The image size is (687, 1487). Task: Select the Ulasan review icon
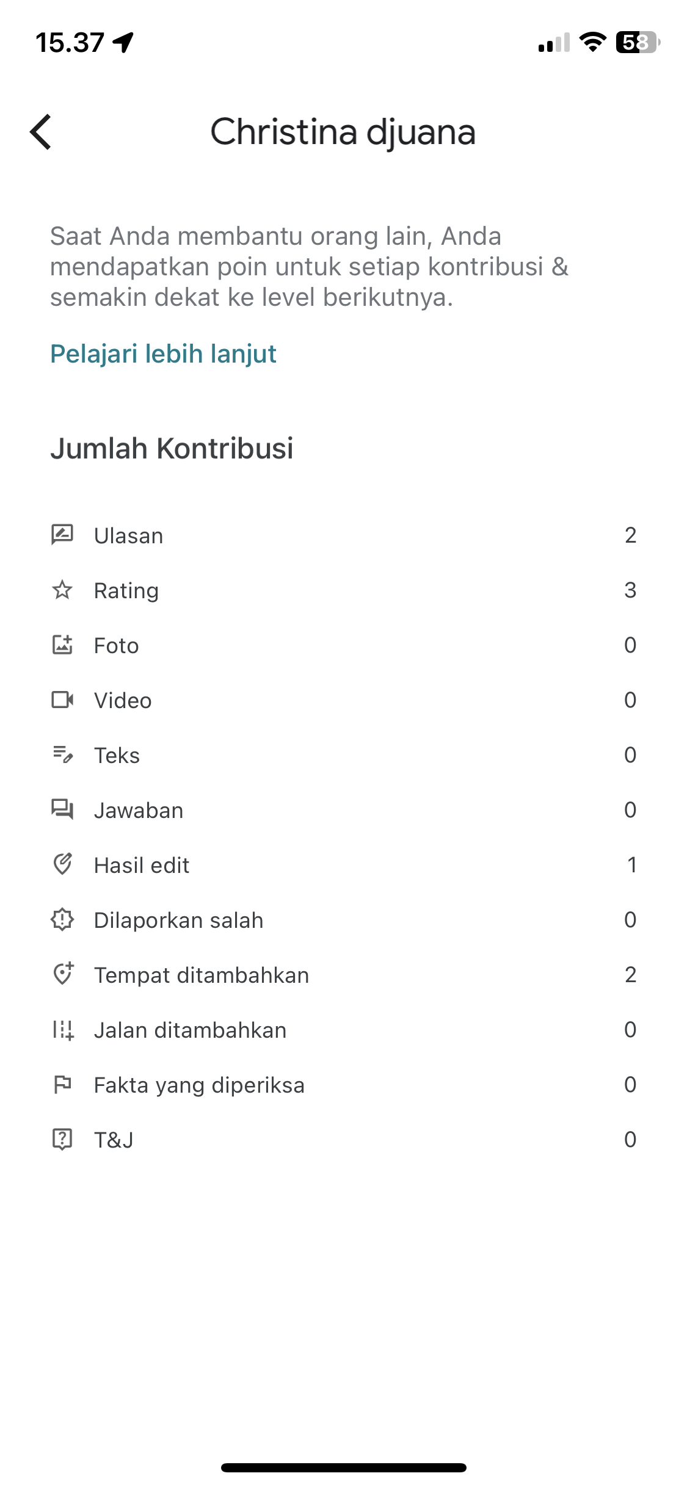(x=62, y=535)
